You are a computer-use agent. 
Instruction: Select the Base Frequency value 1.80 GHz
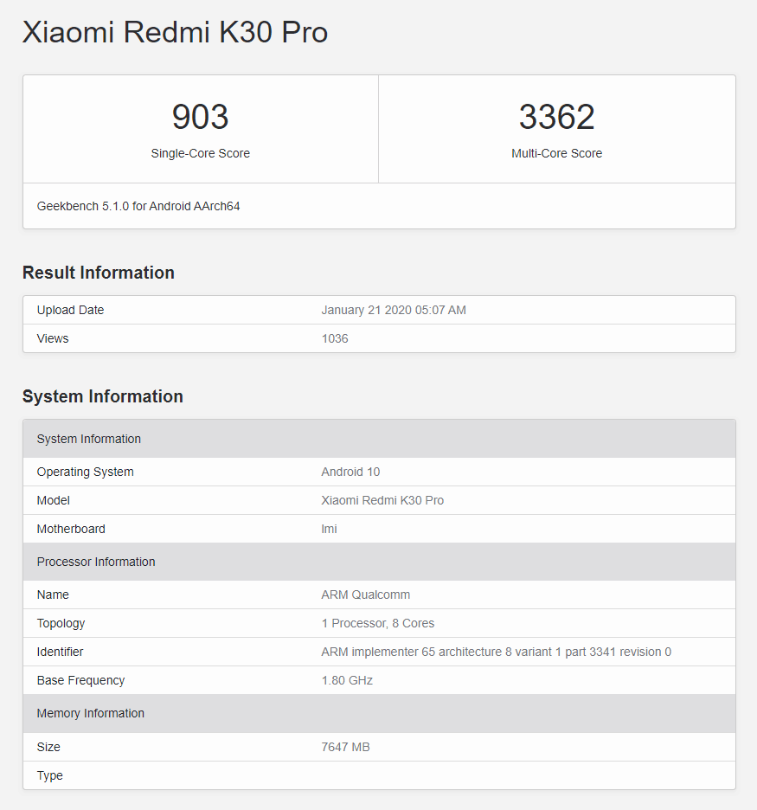[347, 680]
